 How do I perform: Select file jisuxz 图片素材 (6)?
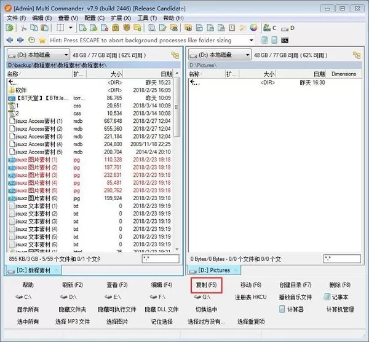pyautogui.click(x=90, y=198)
